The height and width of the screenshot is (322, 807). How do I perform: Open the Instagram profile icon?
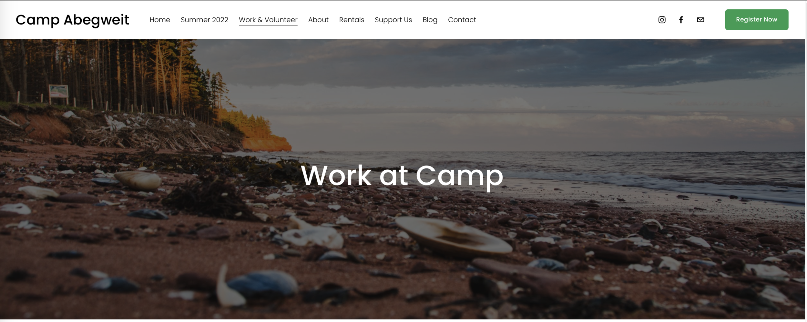point(662,20)
